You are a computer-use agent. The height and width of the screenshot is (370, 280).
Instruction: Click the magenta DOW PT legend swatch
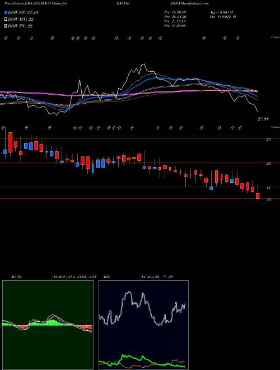6,26
